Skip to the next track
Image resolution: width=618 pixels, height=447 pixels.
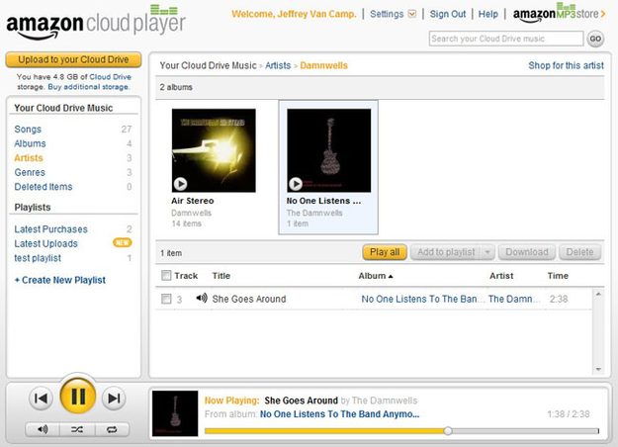pyautogui.click(x=114, y=399)
